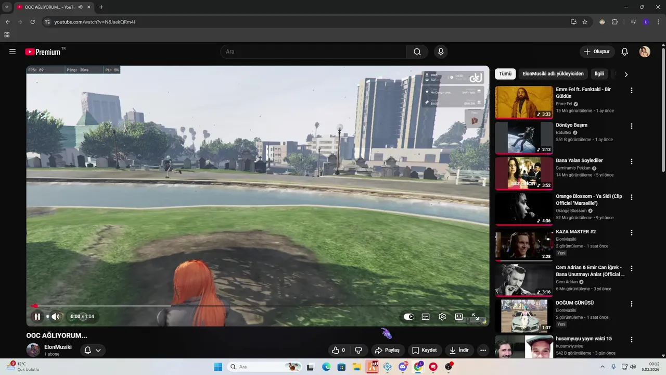Click the Oluştur create button
The image size is (666, 375).
(597, 52)
